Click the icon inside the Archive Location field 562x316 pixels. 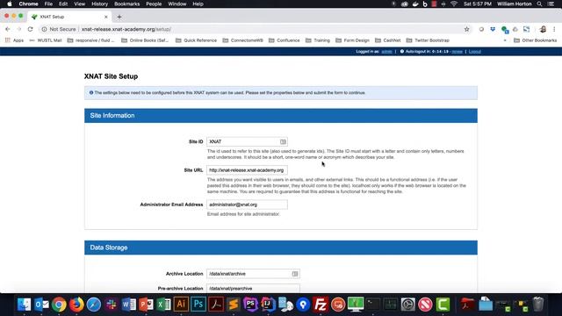(295, 274)
